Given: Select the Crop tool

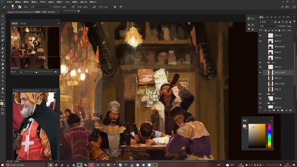Looking at the screenshot, I should pos(3,32).
